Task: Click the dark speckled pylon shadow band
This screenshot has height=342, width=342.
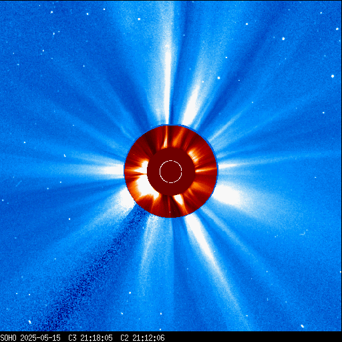Action: pyautogui.click(x=94, y=267)
